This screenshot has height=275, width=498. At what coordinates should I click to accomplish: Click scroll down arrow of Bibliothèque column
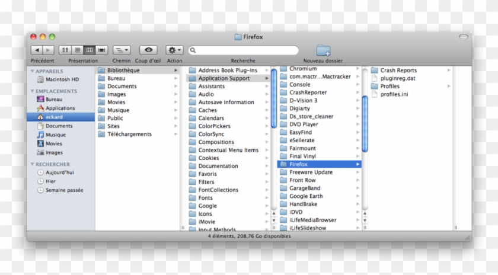tap(274, 220)
